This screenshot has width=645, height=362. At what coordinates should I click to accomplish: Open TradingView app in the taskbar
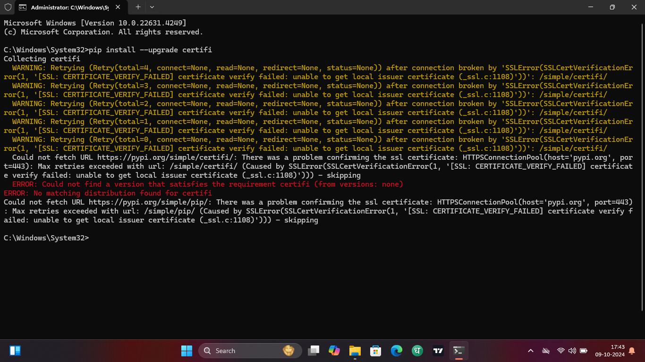point(438,351)
